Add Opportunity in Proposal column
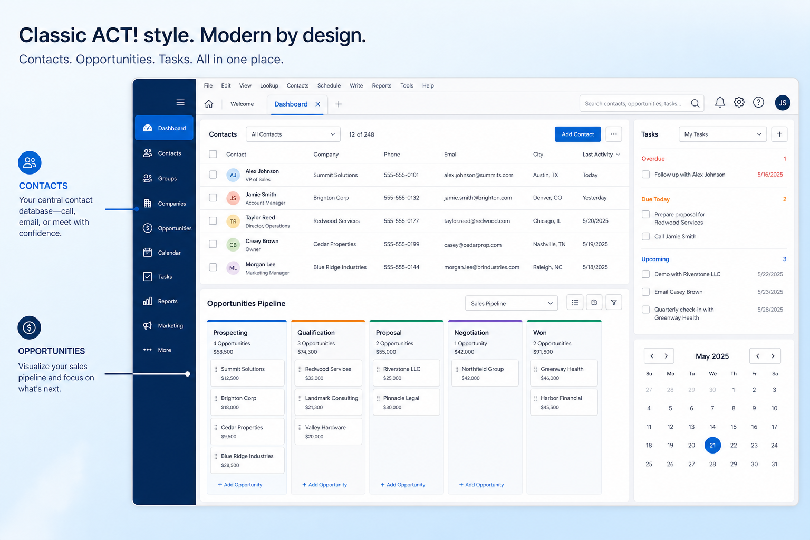Image resolution: width=810 pixels, height=540 pixels. pos(403,485)
